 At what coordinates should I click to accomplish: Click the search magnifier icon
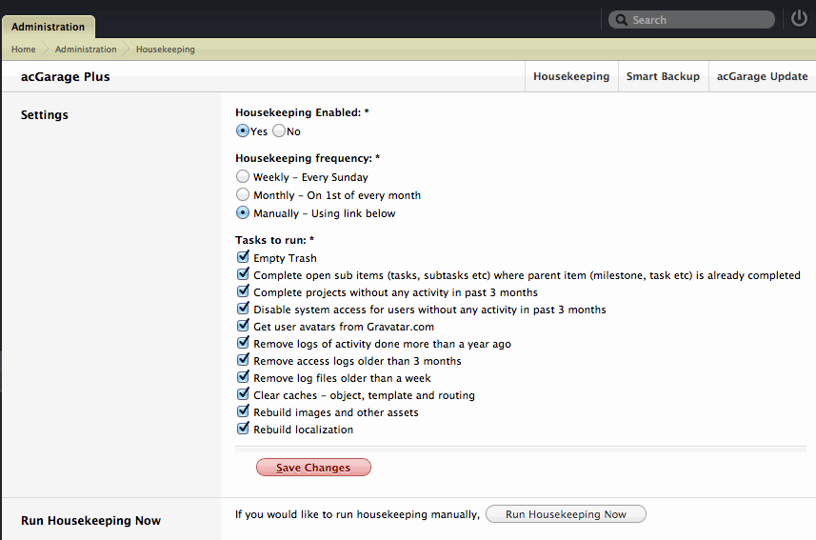point(621,20)
